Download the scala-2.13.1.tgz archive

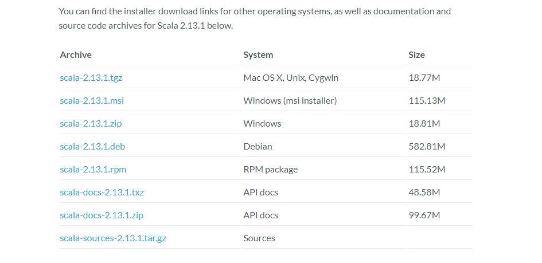click(91, 77)
